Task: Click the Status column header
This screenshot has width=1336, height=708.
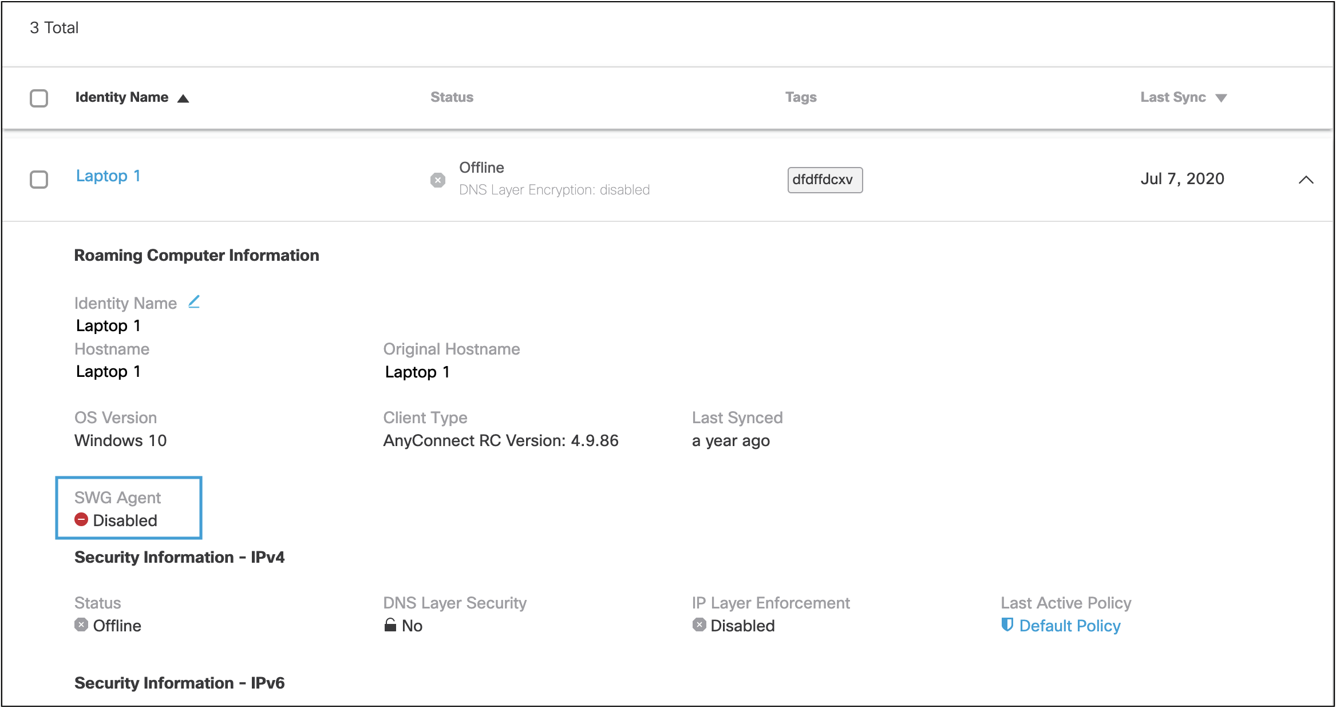Action: [x=452, y=97]
